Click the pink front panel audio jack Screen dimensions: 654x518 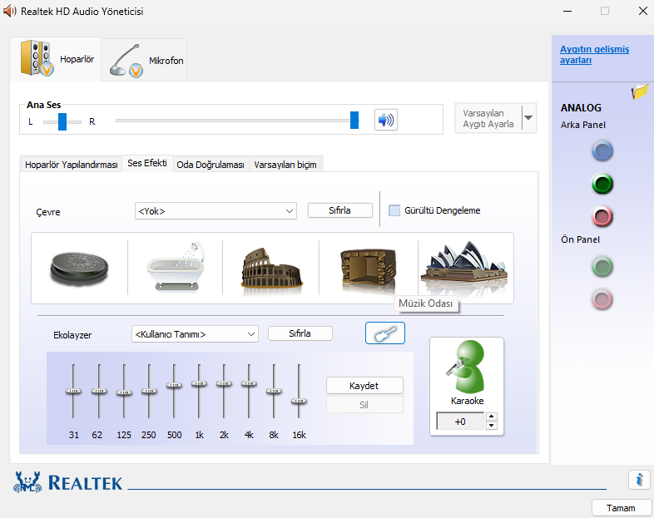602,299
